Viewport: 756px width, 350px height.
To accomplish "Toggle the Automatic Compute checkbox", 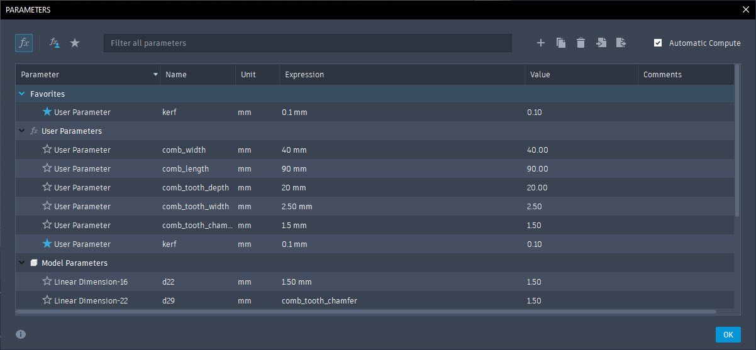I will (658, 43).
